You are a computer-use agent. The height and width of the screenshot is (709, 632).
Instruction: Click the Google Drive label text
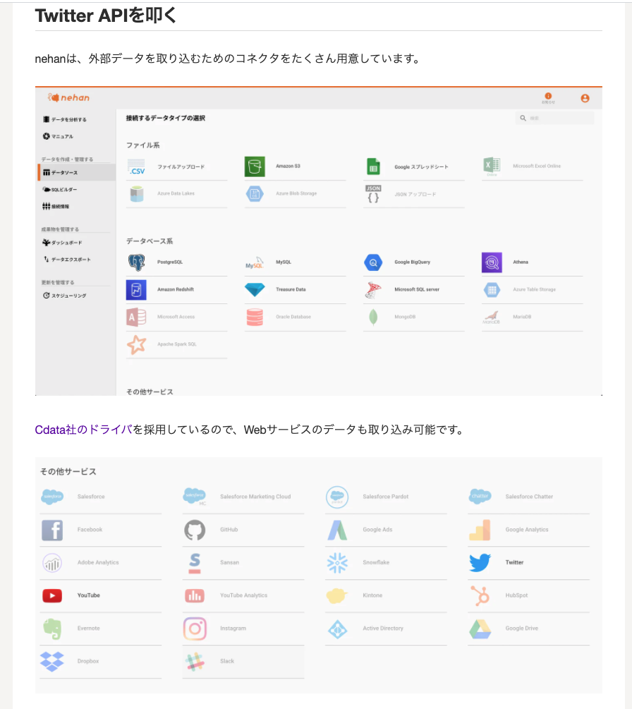[x=522, y=629]
